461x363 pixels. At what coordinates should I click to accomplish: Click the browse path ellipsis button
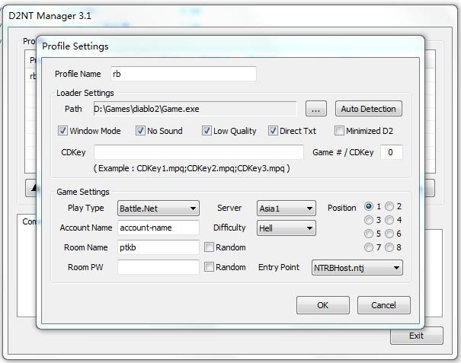pyautogui.click(x=316, y=109)
